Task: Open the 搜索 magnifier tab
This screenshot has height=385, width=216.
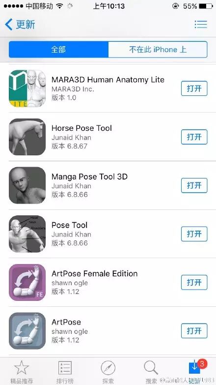Action: (151, 371)
